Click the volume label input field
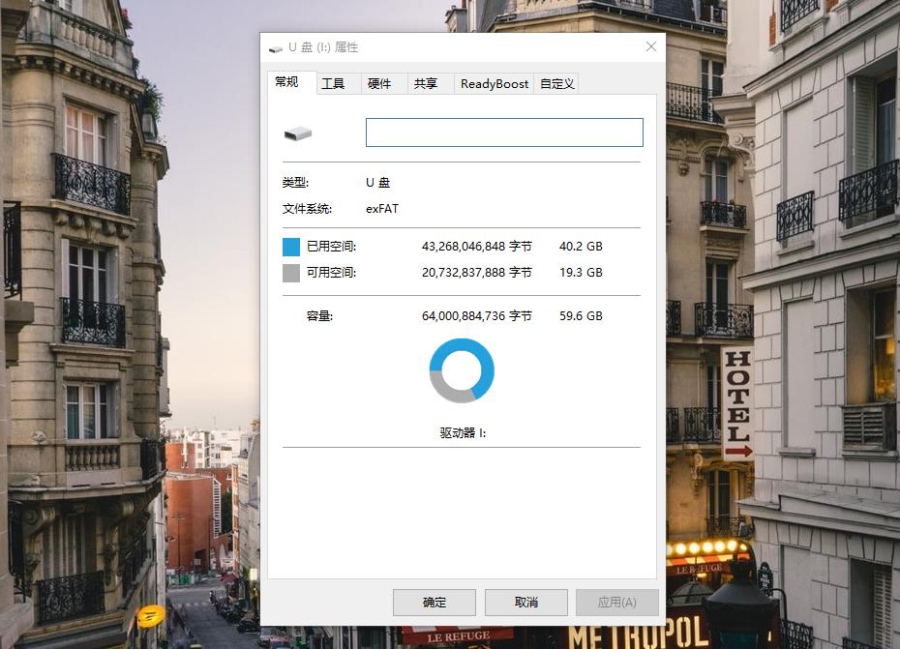The width and height of the screenshot is (900, 649). pyautogui.click(x=503, y=132)
